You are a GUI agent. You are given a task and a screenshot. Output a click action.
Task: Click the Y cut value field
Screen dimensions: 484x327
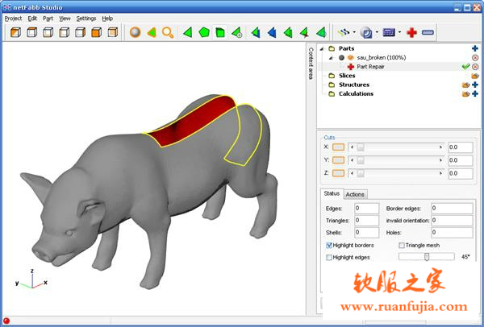point(461,160)
